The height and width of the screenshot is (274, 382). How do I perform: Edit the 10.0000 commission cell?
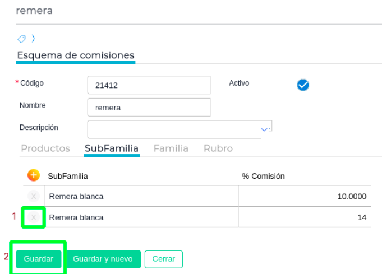click(x=304, y=196)
